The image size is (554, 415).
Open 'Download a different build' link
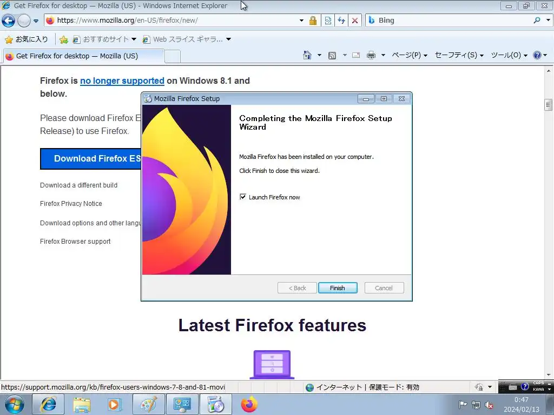point(79,185)
